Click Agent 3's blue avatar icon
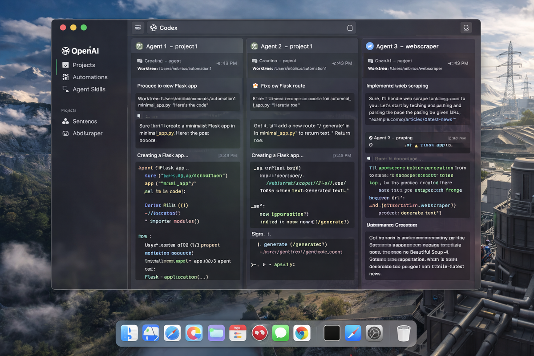 point(369,46)
